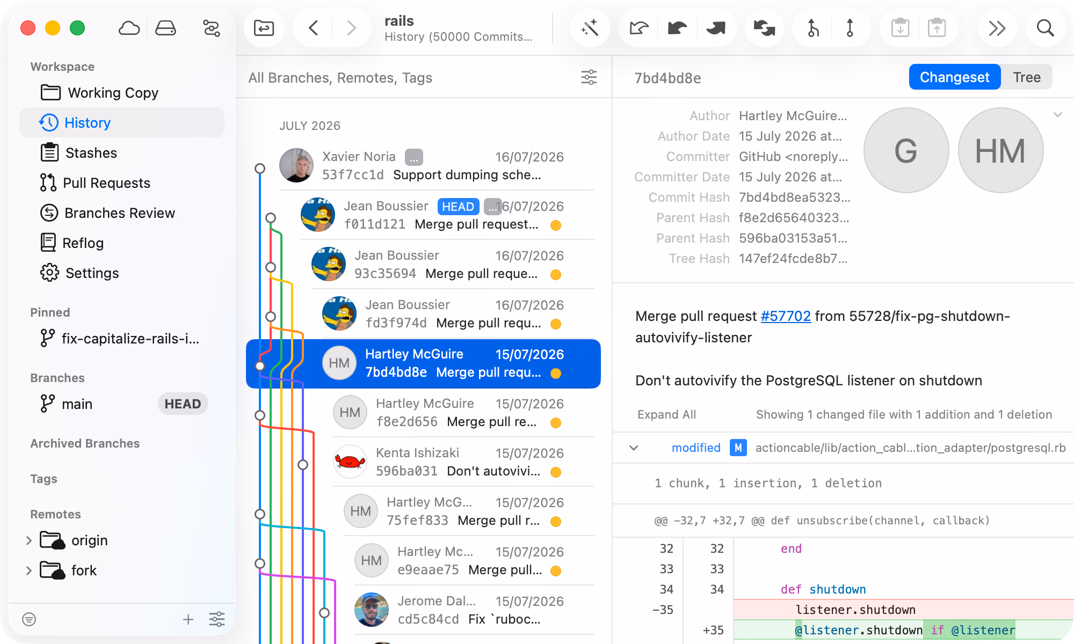The width and height of the screenshot is (1074, 644).
Task: Show more toolbar items with double chevron
Action: coord(997,28)
